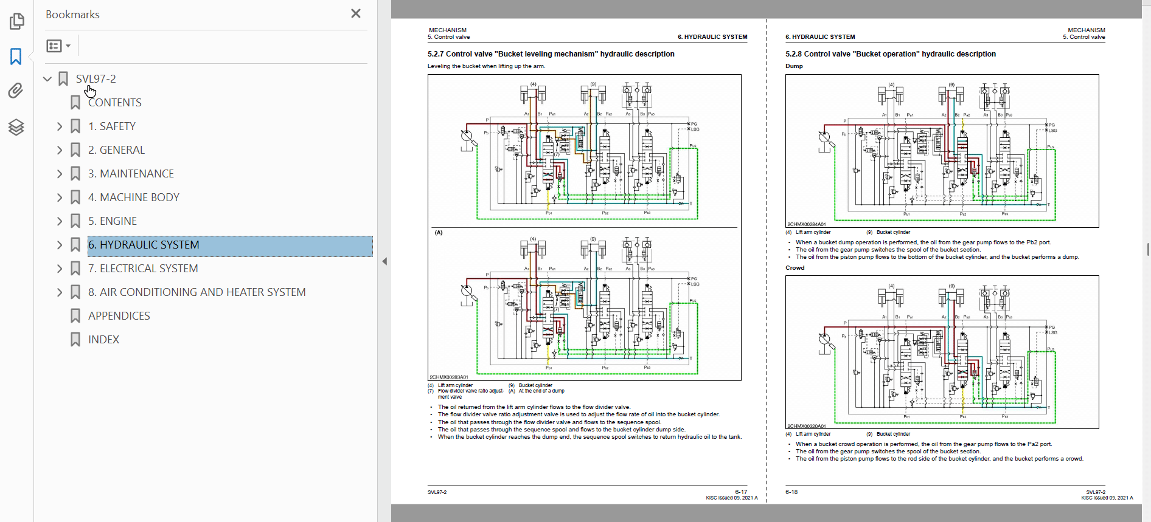Screen dimensions: 1151x522
Task: Jump to the APPENDICES bookmark
Action: [x=119, y=316]
